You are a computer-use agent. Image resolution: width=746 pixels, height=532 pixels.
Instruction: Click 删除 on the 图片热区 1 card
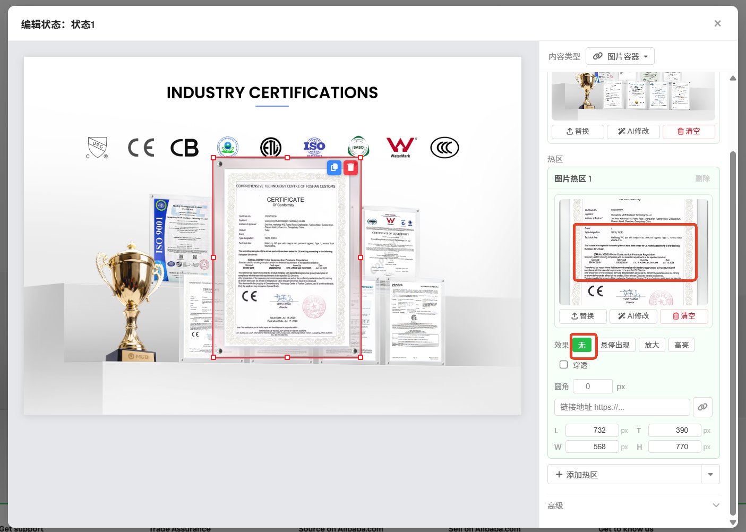[x=702, y=178]
